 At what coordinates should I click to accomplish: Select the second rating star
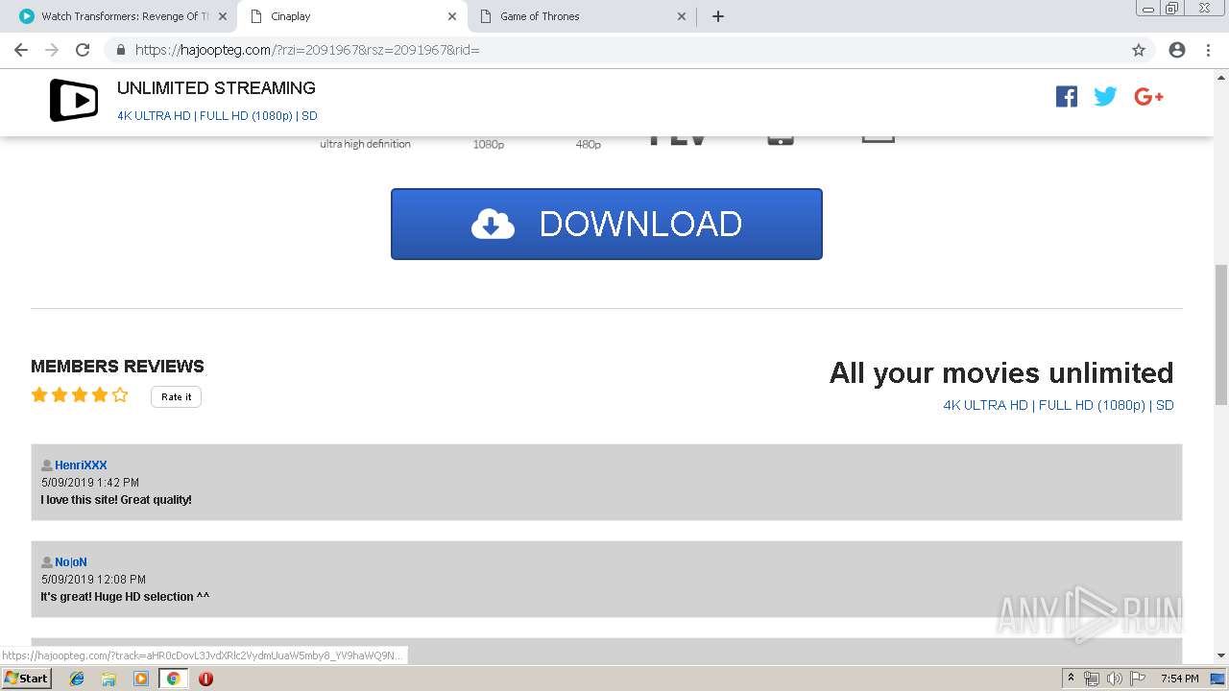(x=60, y=394)
